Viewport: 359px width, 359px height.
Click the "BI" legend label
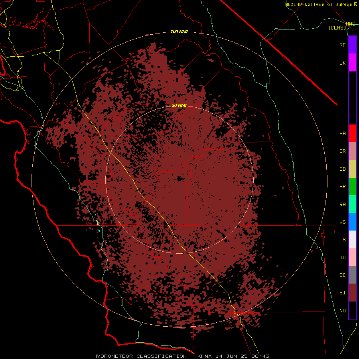(342, 293)
